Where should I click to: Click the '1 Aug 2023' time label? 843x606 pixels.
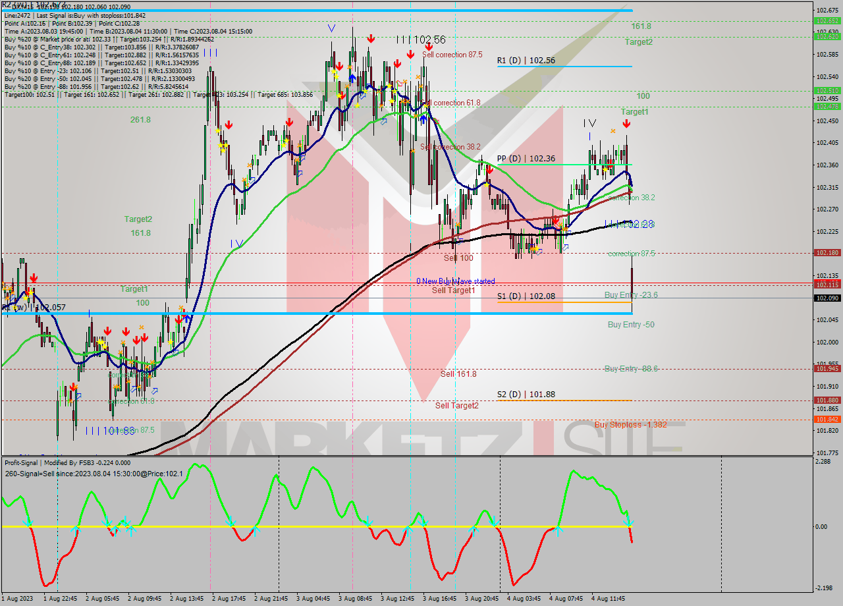pos(17,599)
